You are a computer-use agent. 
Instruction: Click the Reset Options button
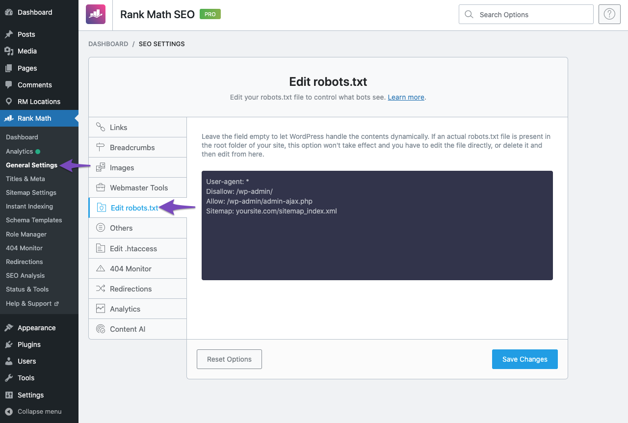pyautogui.click(x=229, y=359)
